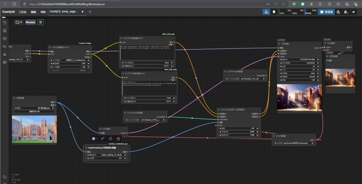Click the bookmark icon in top toolbar

coord(274,12)
